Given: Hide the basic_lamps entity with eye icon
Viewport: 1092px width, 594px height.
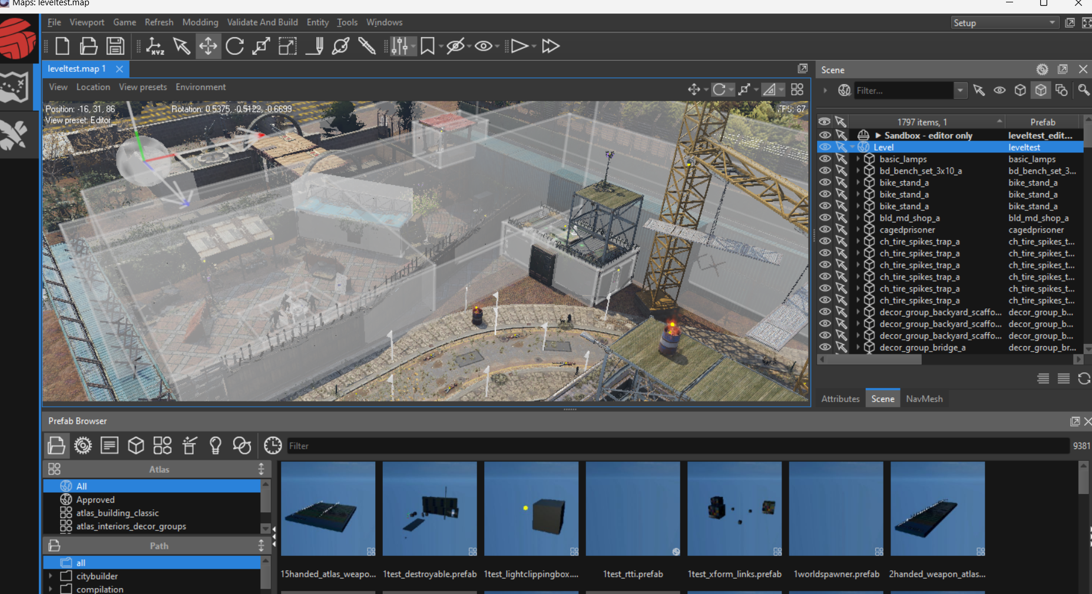Looking at the screenshot, I should pyautogui.click(x=825, y=159).
